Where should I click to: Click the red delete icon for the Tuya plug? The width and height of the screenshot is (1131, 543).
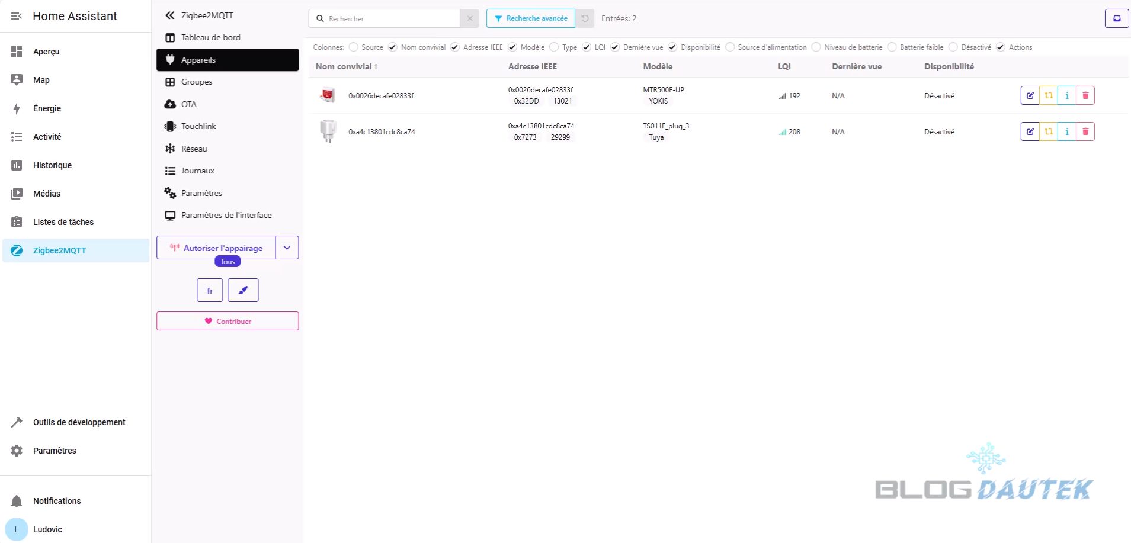[1085, 131]
